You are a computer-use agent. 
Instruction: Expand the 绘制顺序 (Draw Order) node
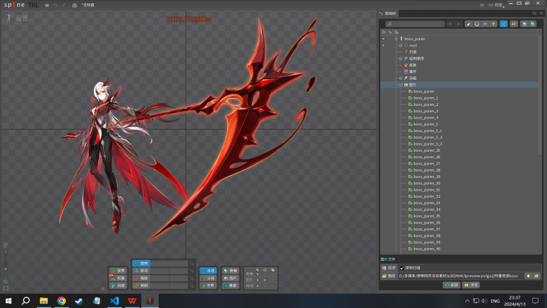[x=401, y=59]
